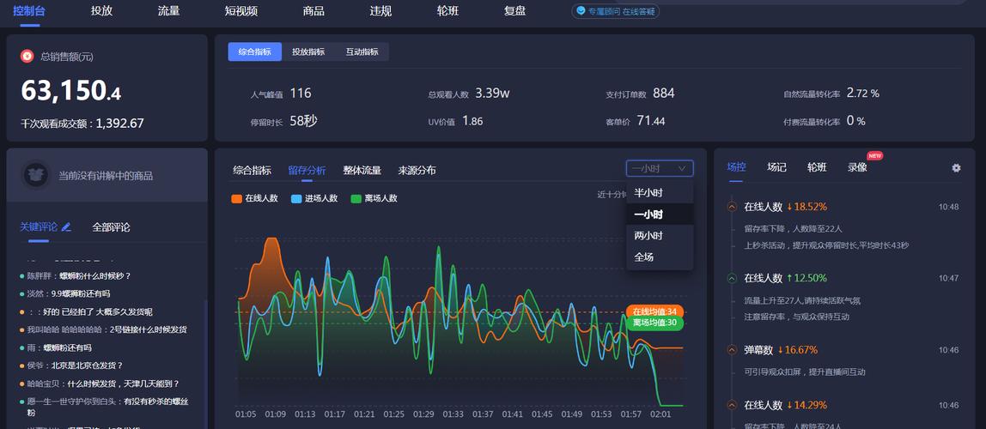986x429 pixels.
Task: Toggle the blue 进场人数 chart legend
Action: [314, 198]
